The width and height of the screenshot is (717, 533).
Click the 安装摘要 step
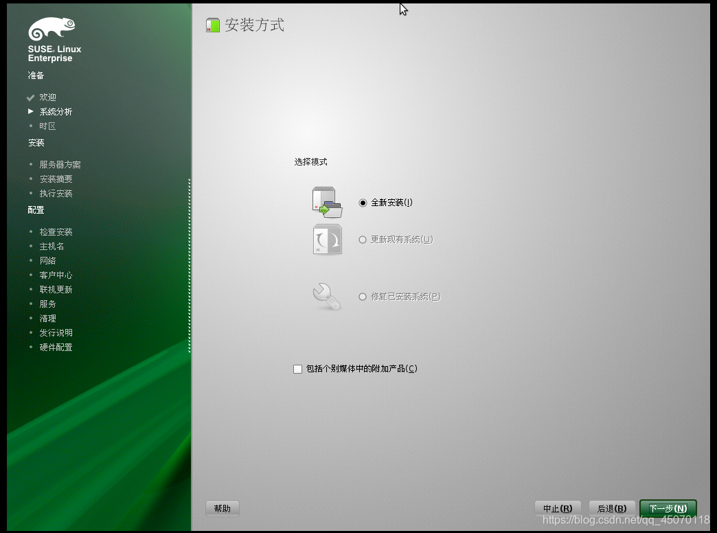click(56, 179)
